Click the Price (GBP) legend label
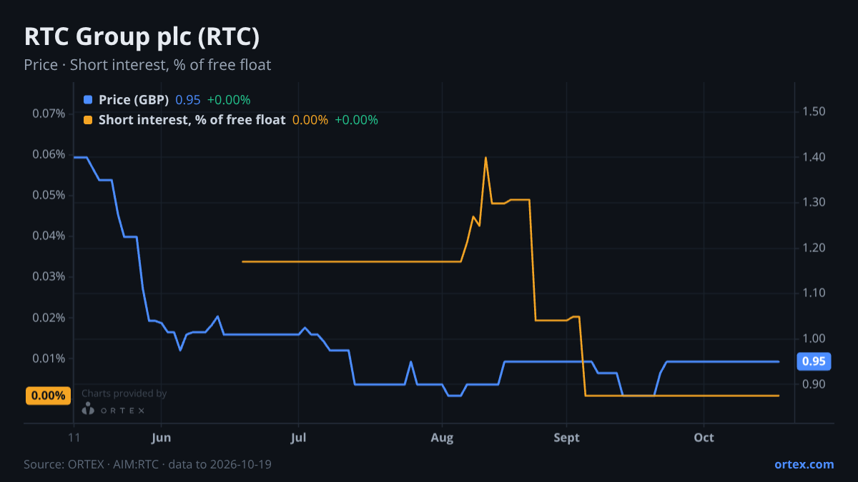This screenshot has height=482, width=858. 134,100
